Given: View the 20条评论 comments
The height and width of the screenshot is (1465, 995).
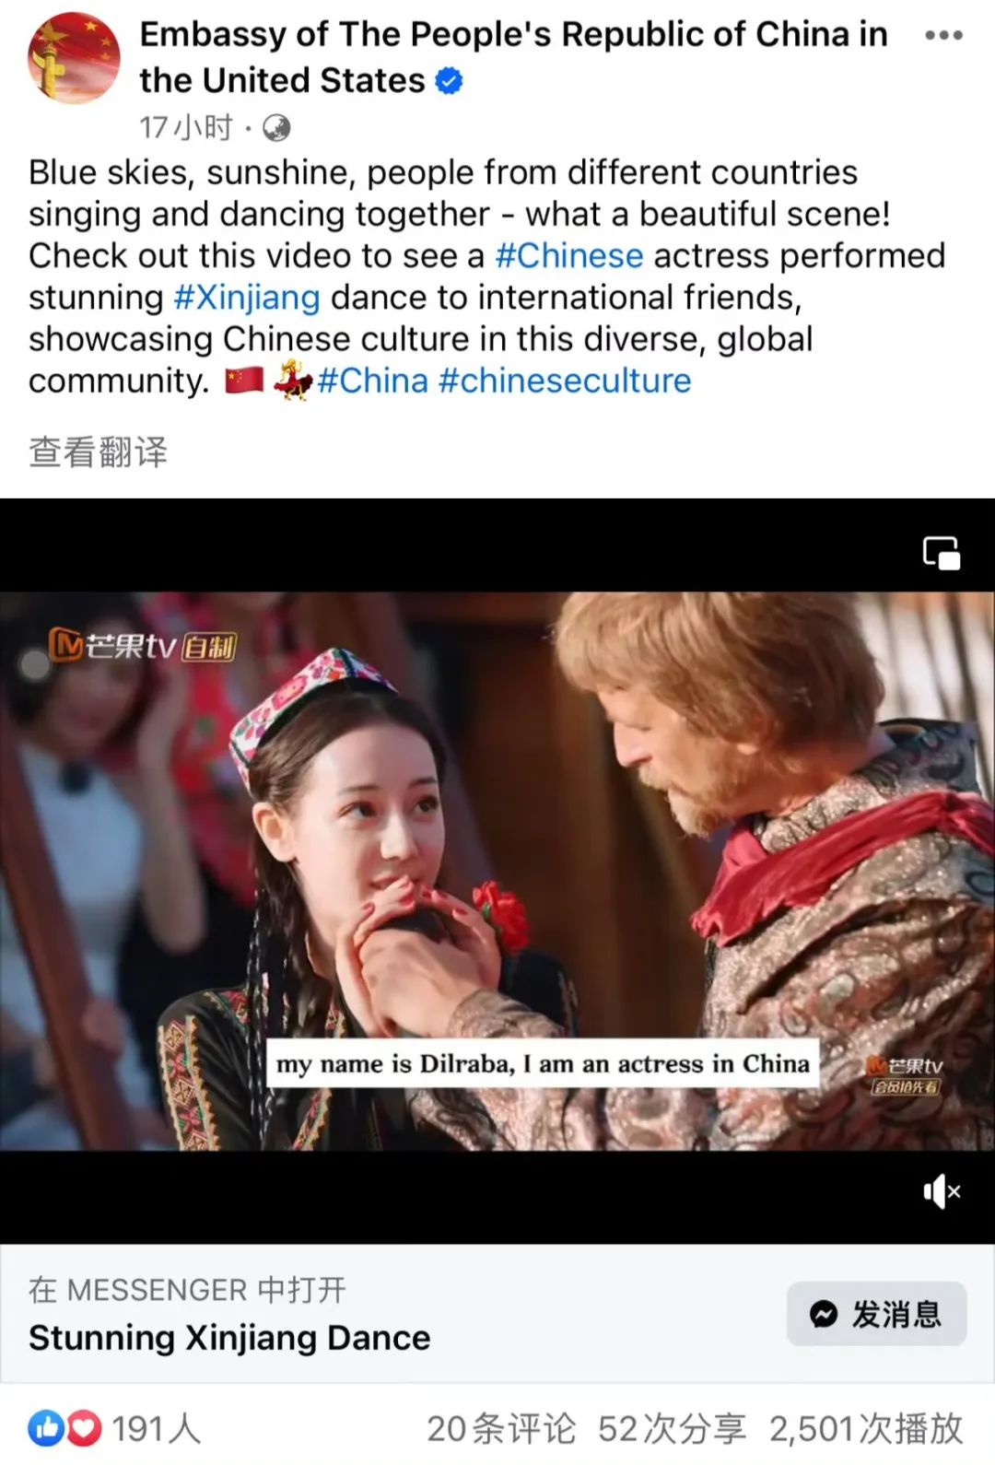Looking at the screenshot, I should coord(501,1429).
